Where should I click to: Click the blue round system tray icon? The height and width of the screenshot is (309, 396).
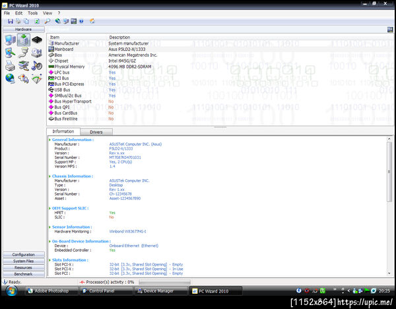pos(299,291)
